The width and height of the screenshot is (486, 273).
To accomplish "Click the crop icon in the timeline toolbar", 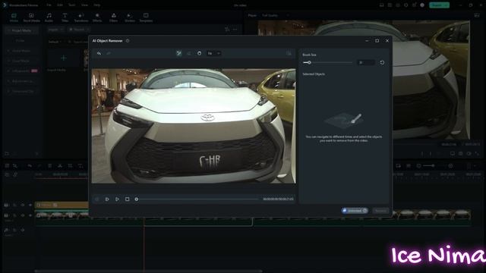I will tap(70, 166).
